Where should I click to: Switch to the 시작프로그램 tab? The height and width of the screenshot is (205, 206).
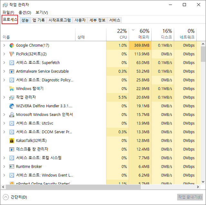click(60, 20)
